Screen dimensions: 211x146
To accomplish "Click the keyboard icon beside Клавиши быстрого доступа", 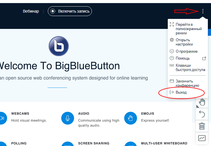I will [172, 65].
